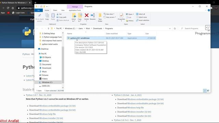Select python-3.9.1-amd64.exe file
Viewport: 219px width, 123px height.
click(x=111, y=38)
